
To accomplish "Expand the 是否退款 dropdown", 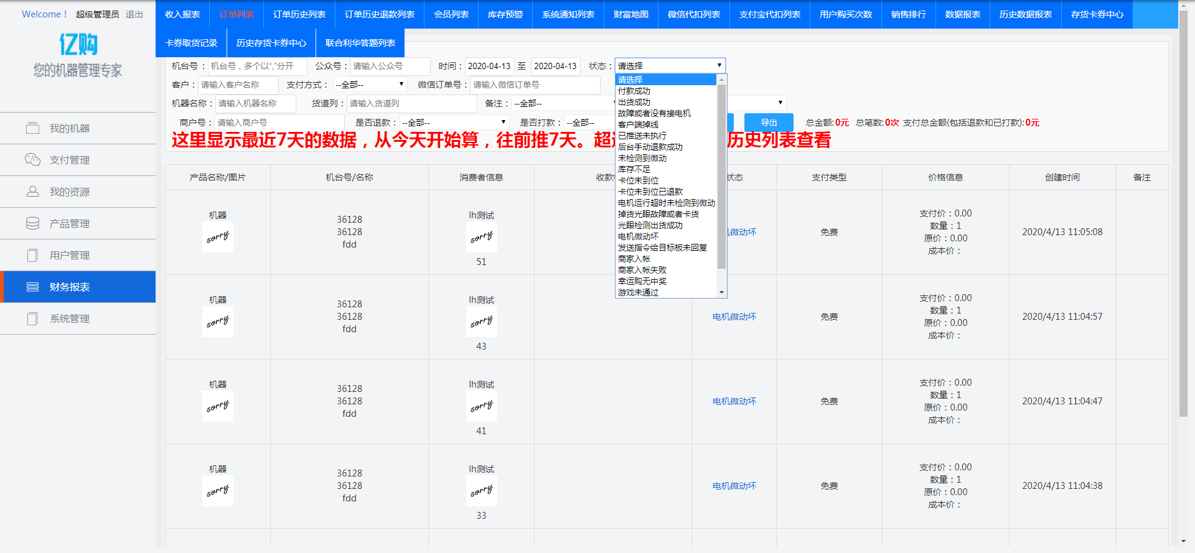I will click(x=454, y=123).
